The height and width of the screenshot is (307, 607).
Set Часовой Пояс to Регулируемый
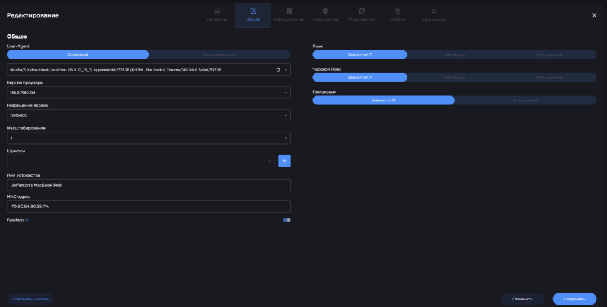(549, 78)
